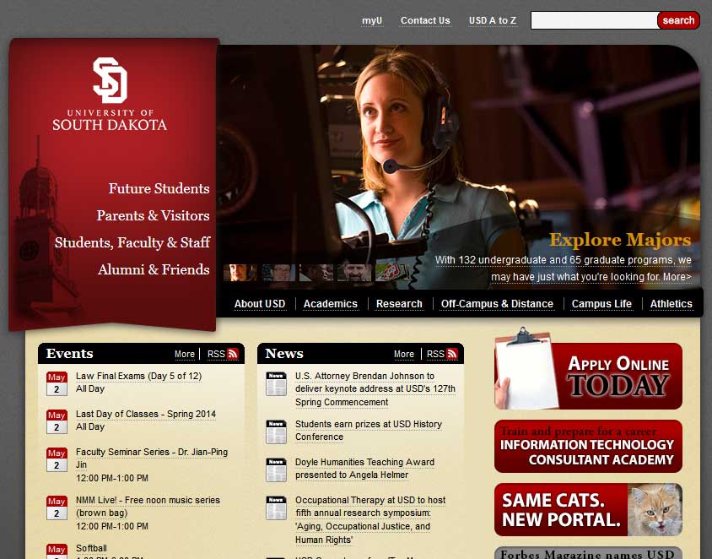Screen dimensions: 712x559
Task: Click RSS text in Events header
Action: click(x=216, y=354)
